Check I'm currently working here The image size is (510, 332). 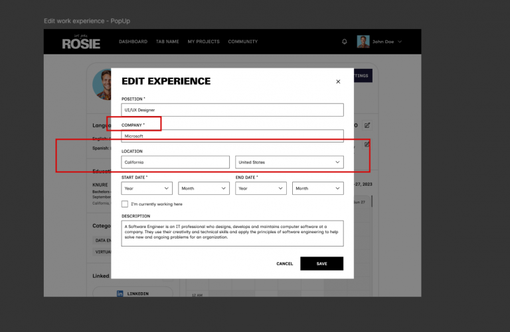[x=125, y=204]
